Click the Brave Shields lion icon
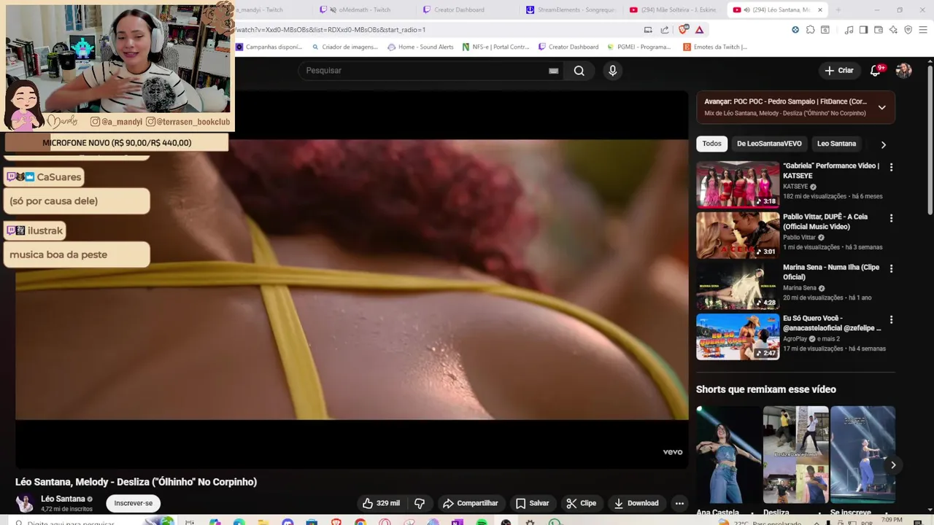 tap(683, 30)
